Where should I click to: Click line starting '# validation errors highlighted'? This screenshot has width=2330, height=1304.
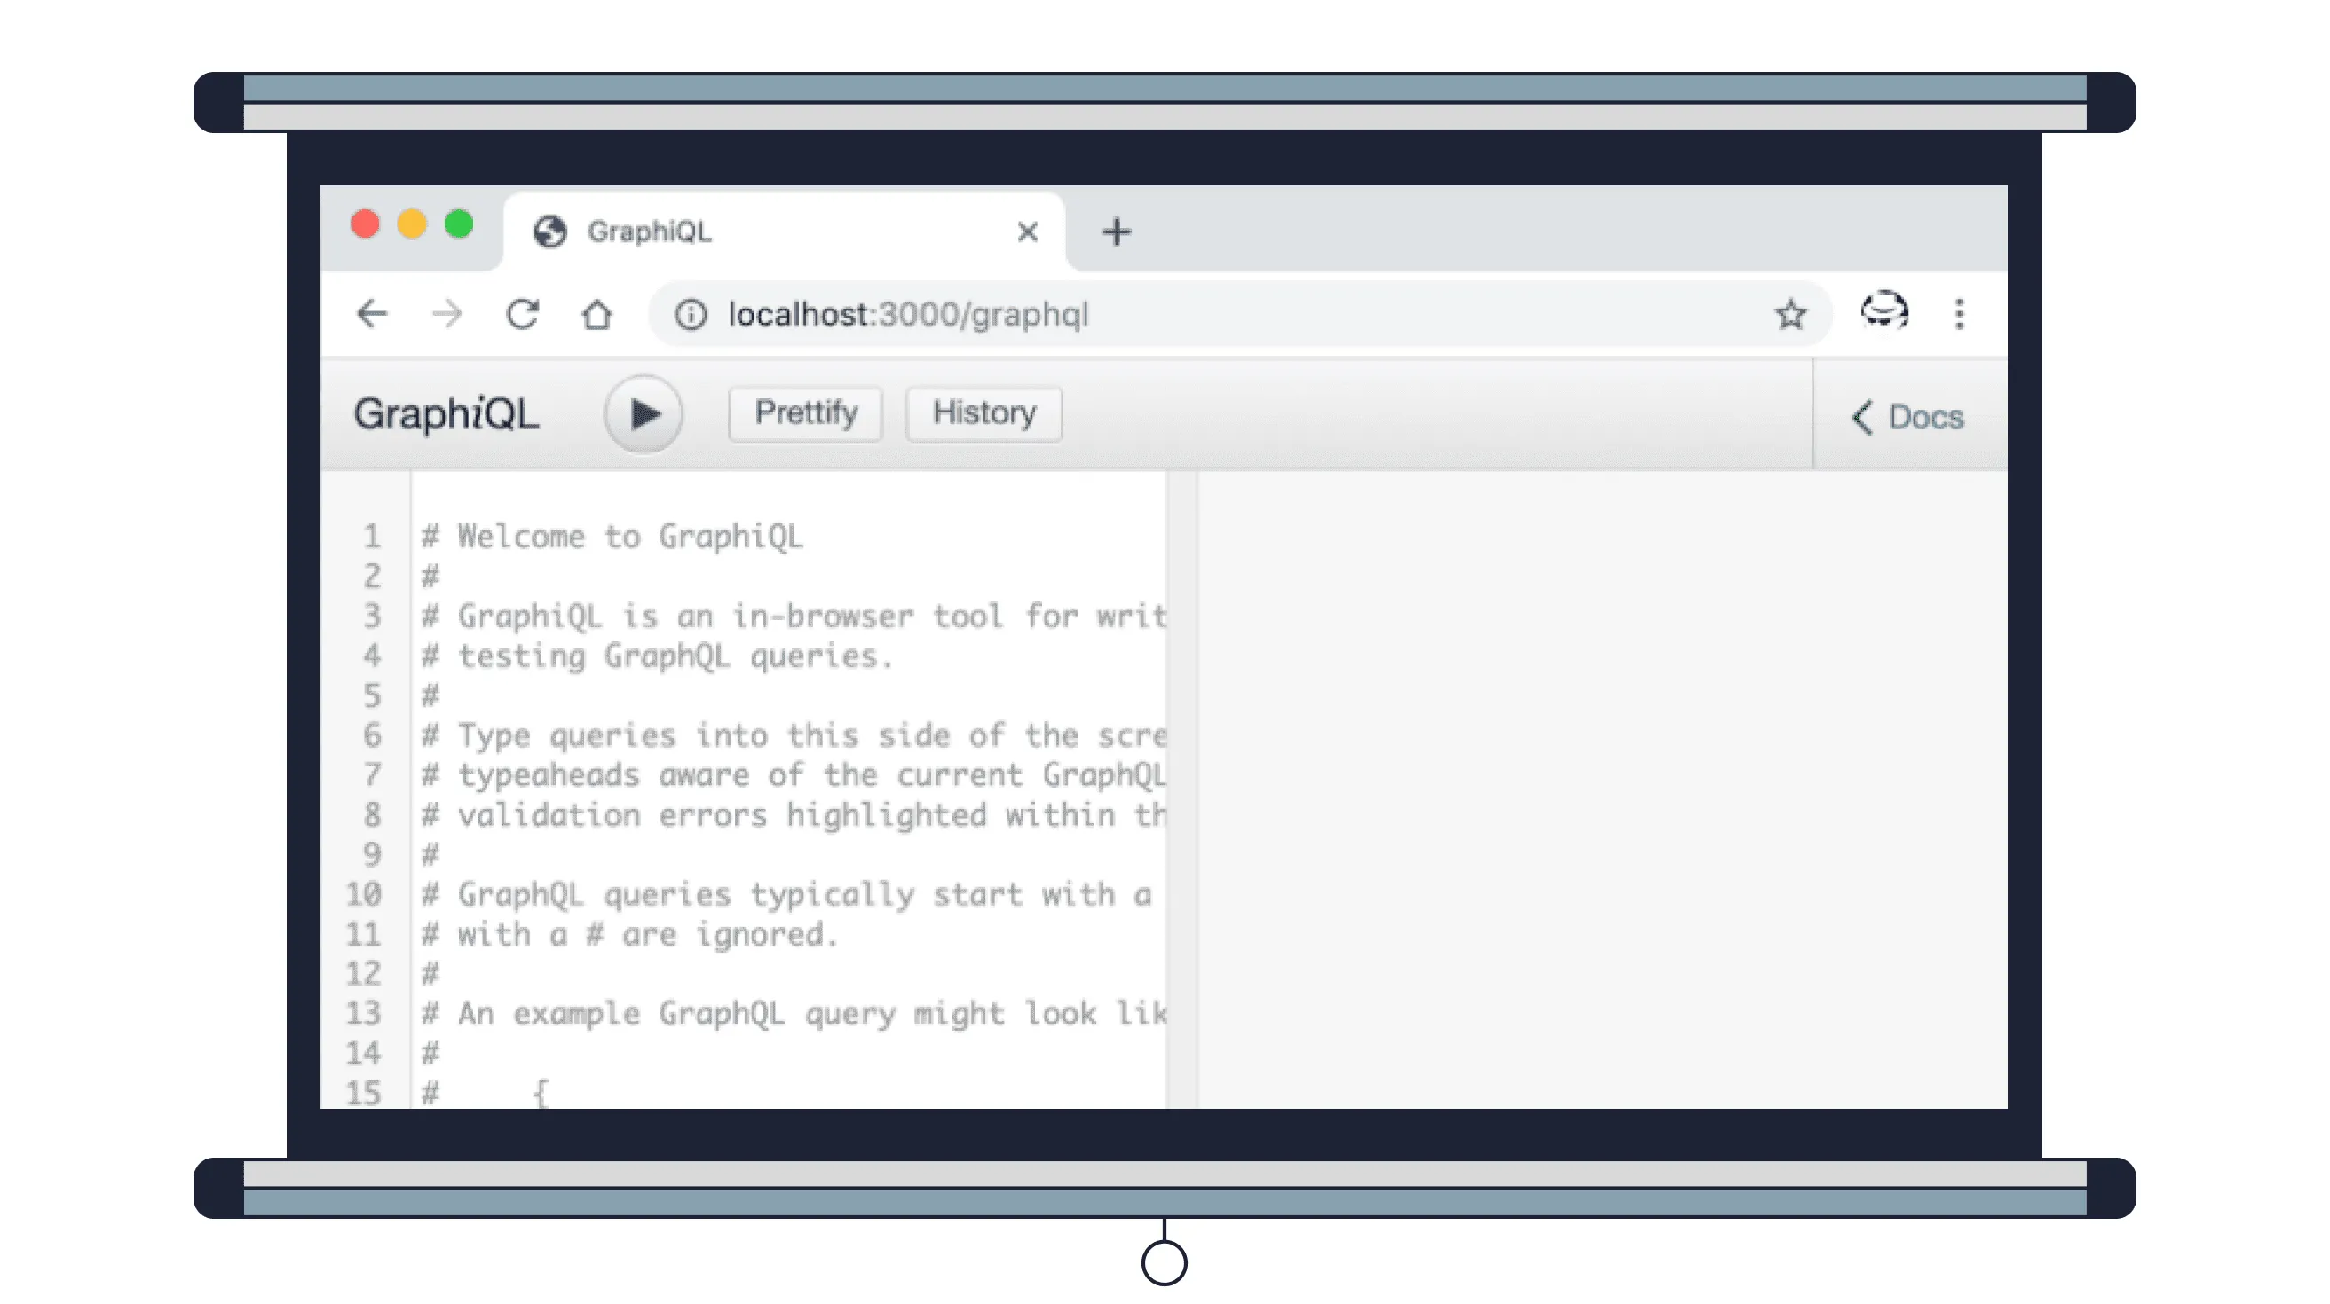pyautogui.click(x=794, y=815)
